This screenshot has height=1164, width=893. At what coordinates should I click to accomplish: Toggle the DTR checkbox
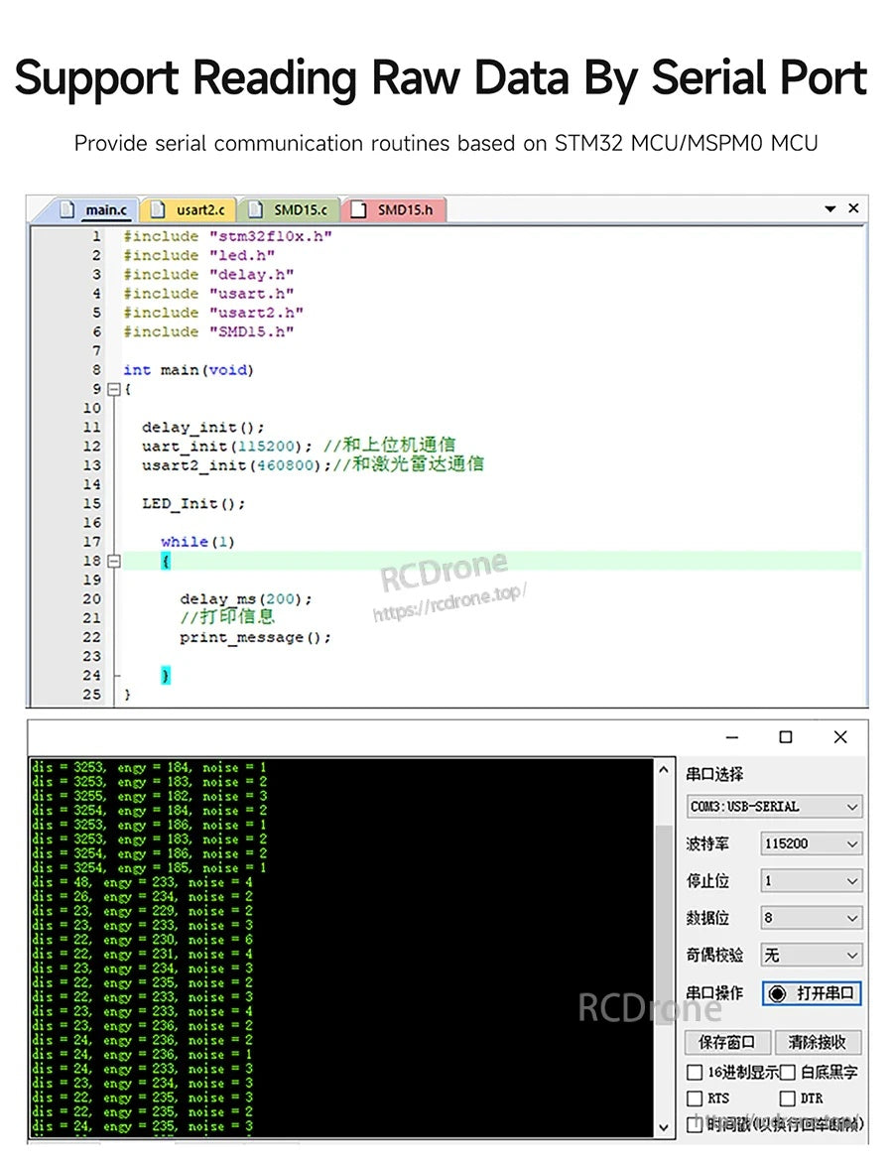pyautogui.click(x=788, y=1099)
